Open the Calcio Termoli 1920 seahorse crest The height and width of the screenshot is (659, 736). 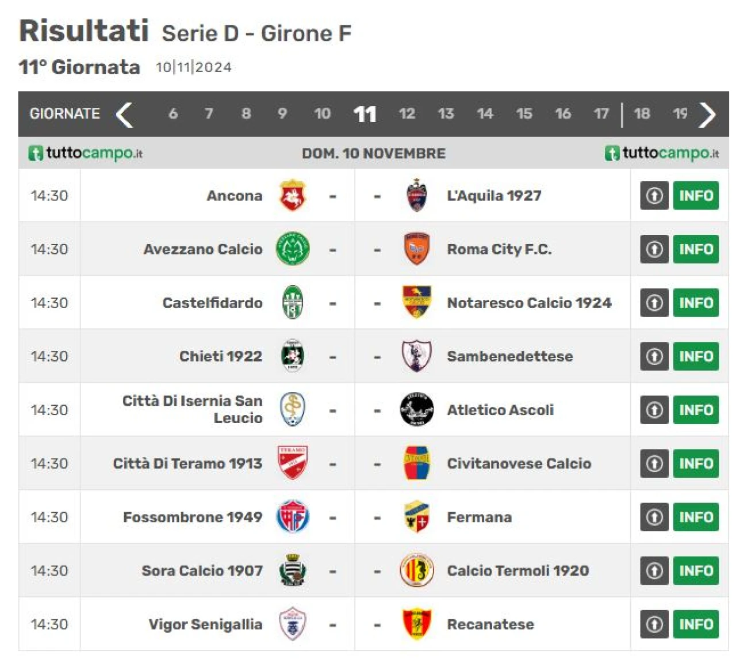[x=416, y=570]
